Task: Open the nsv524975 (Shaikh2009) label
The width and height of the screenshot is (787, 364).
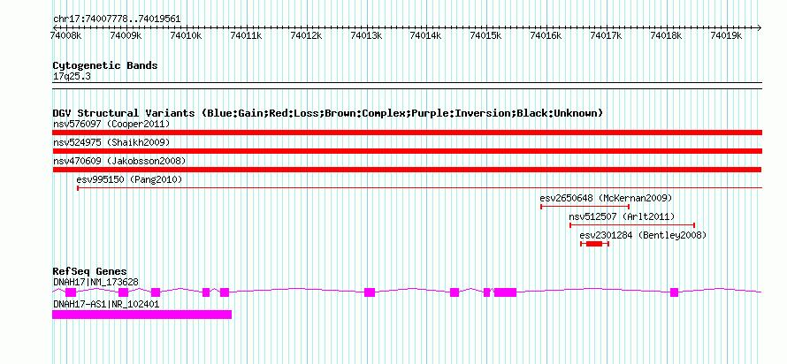Action: click(x=111, y=142)
